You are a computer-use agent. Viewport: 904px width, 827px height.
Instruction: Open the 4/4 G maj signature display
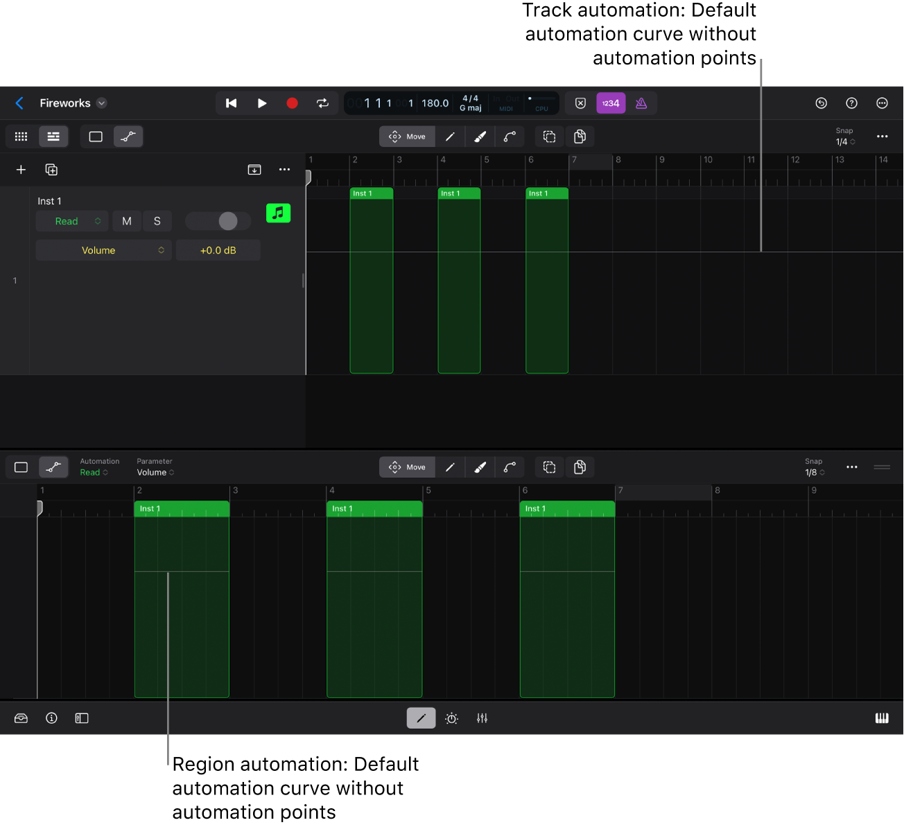[471, 103]
